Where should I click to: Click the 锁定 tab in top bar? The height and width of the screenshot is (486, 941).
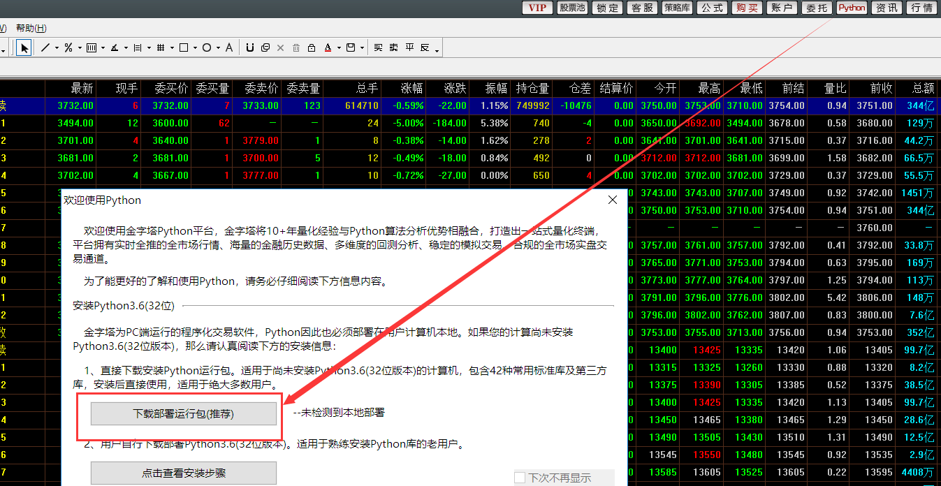pyautogui.click(x=607, y=8)
